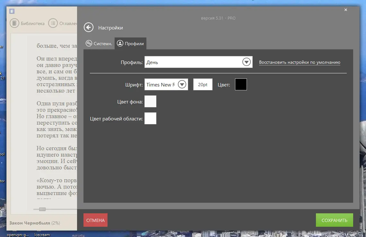The width and height of the screenshot is (366, 237).
Task: Click the red ОТМЕНА button
Action: tap(95, 220)
